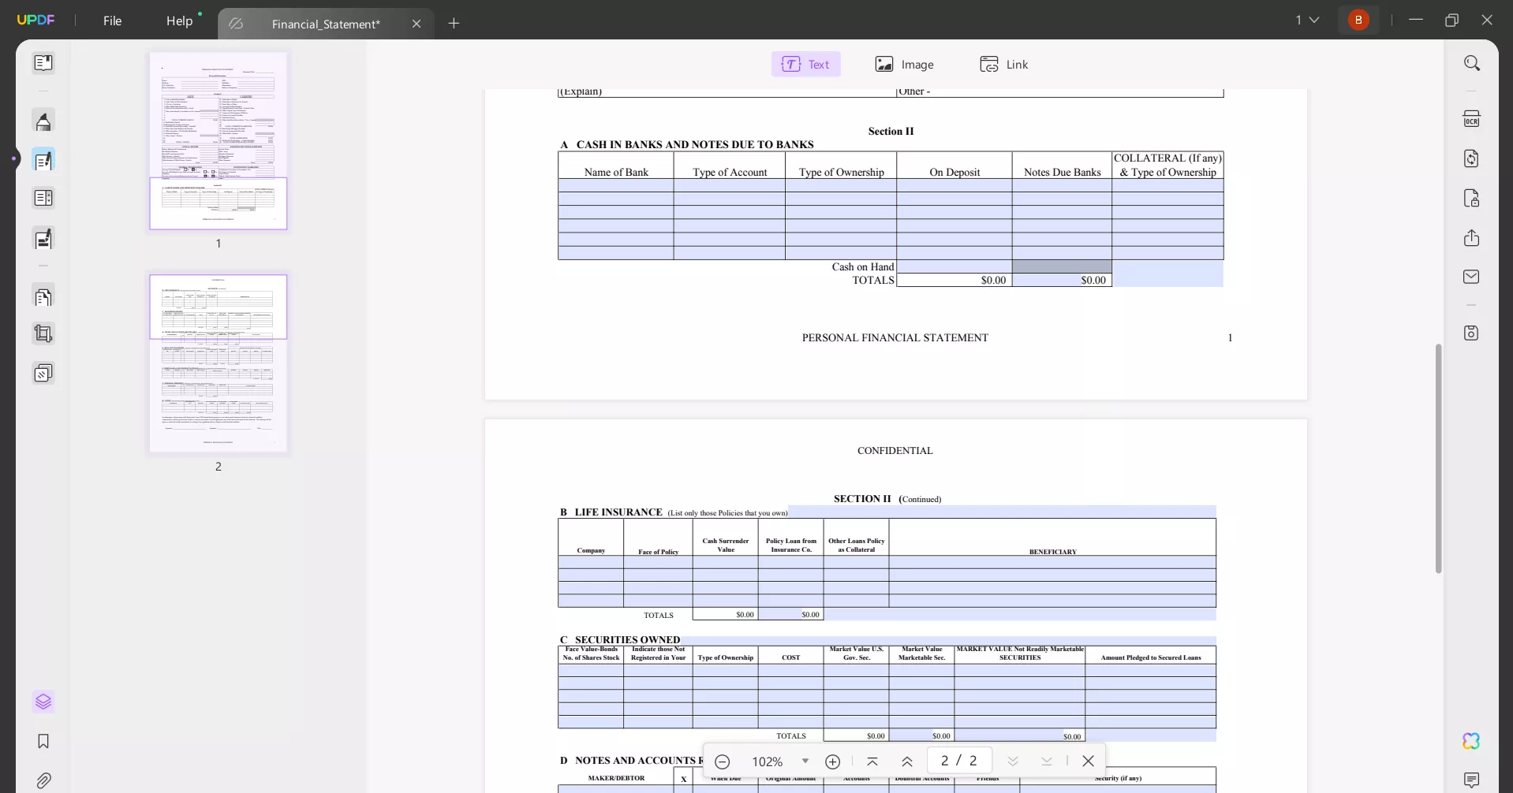Open the Search panel

1472,62
